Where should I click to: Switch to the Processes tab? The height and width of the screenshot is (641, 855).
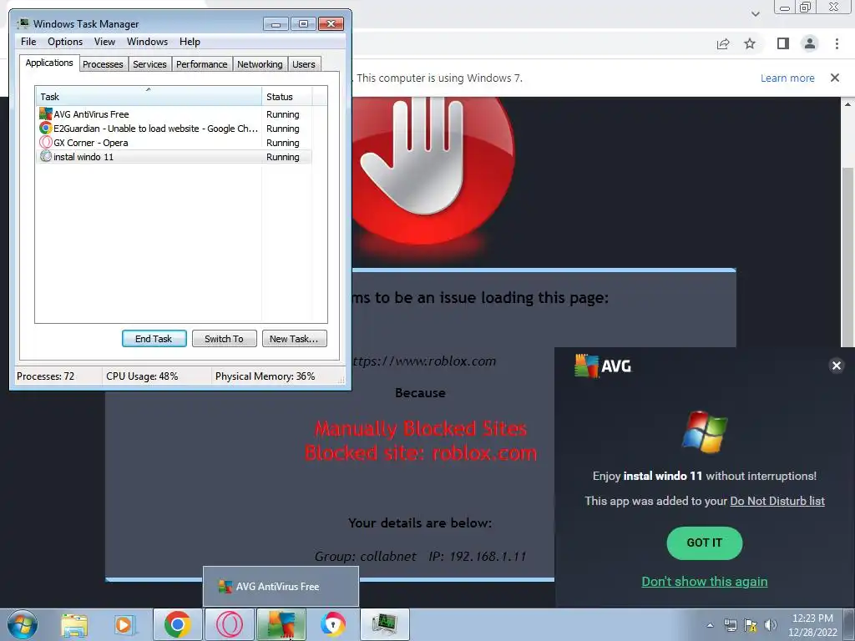pyautogui.click(x=103, y=64)
